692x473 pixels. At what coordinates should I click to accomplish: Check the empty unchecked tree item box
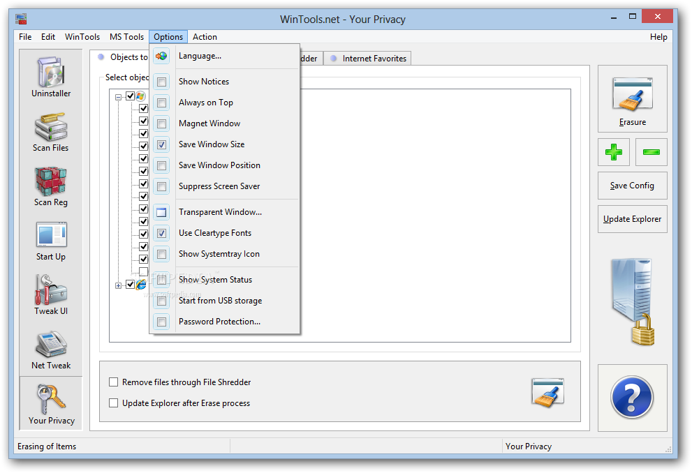pyautogui.click(x=143, y=271)
